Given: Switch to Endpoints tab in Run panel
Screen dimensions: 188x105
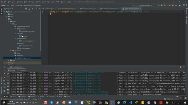Looking at the screenshot, I should pyautogui.click(x=21, y=70).
